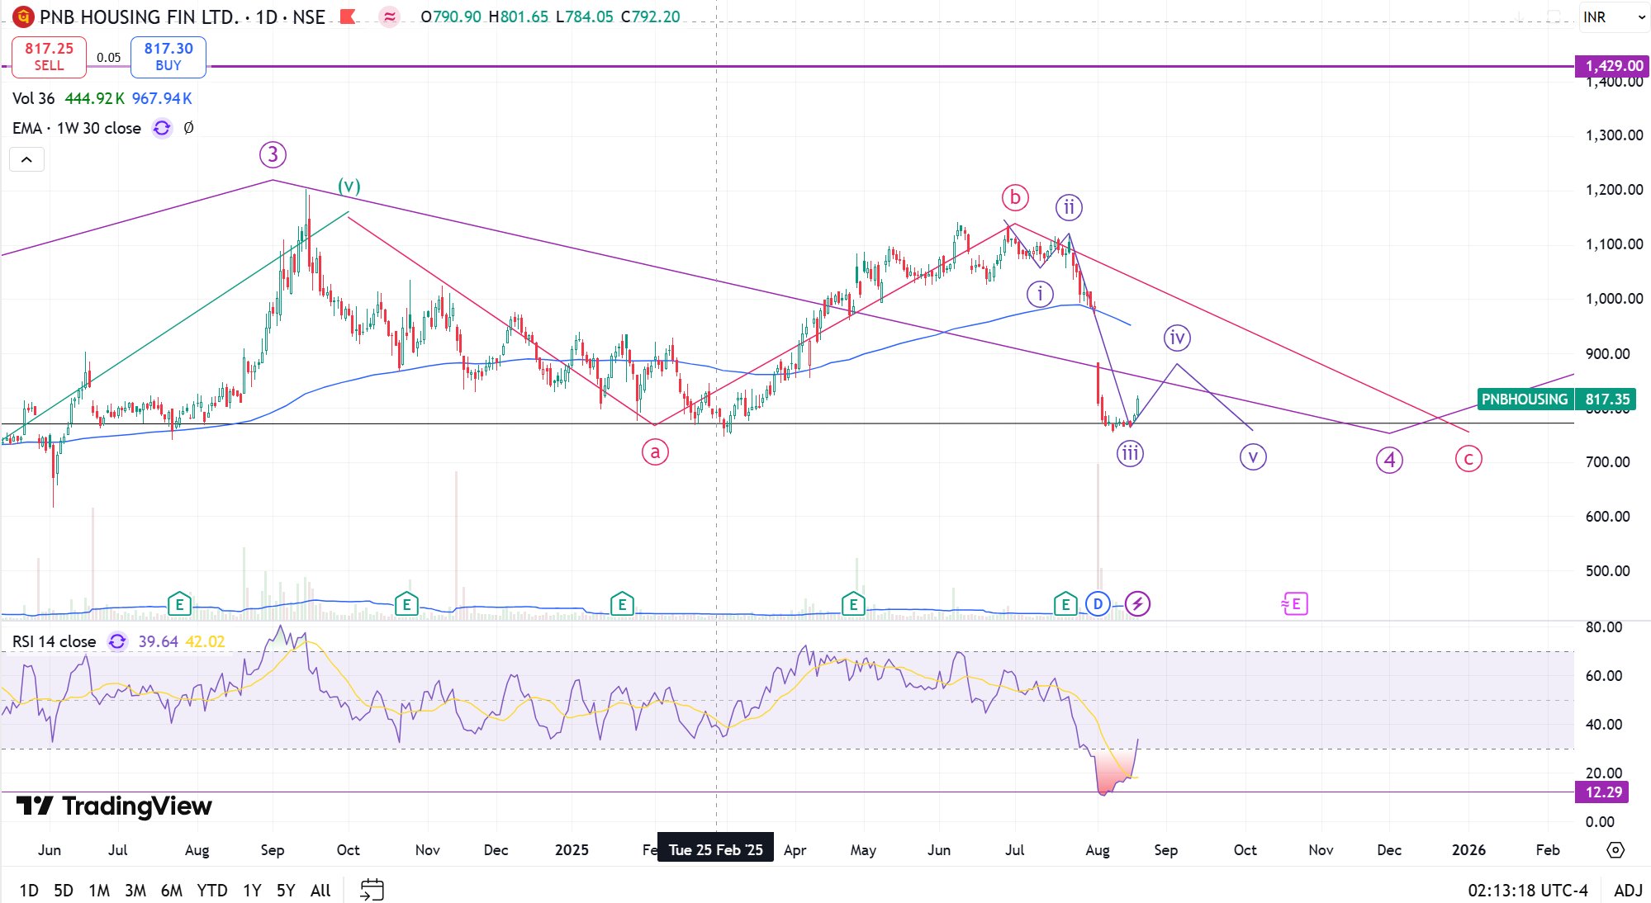1651x903 pixels.
Task: Click the Vol 36 indicator legend
Action: [x=33, y=98]
